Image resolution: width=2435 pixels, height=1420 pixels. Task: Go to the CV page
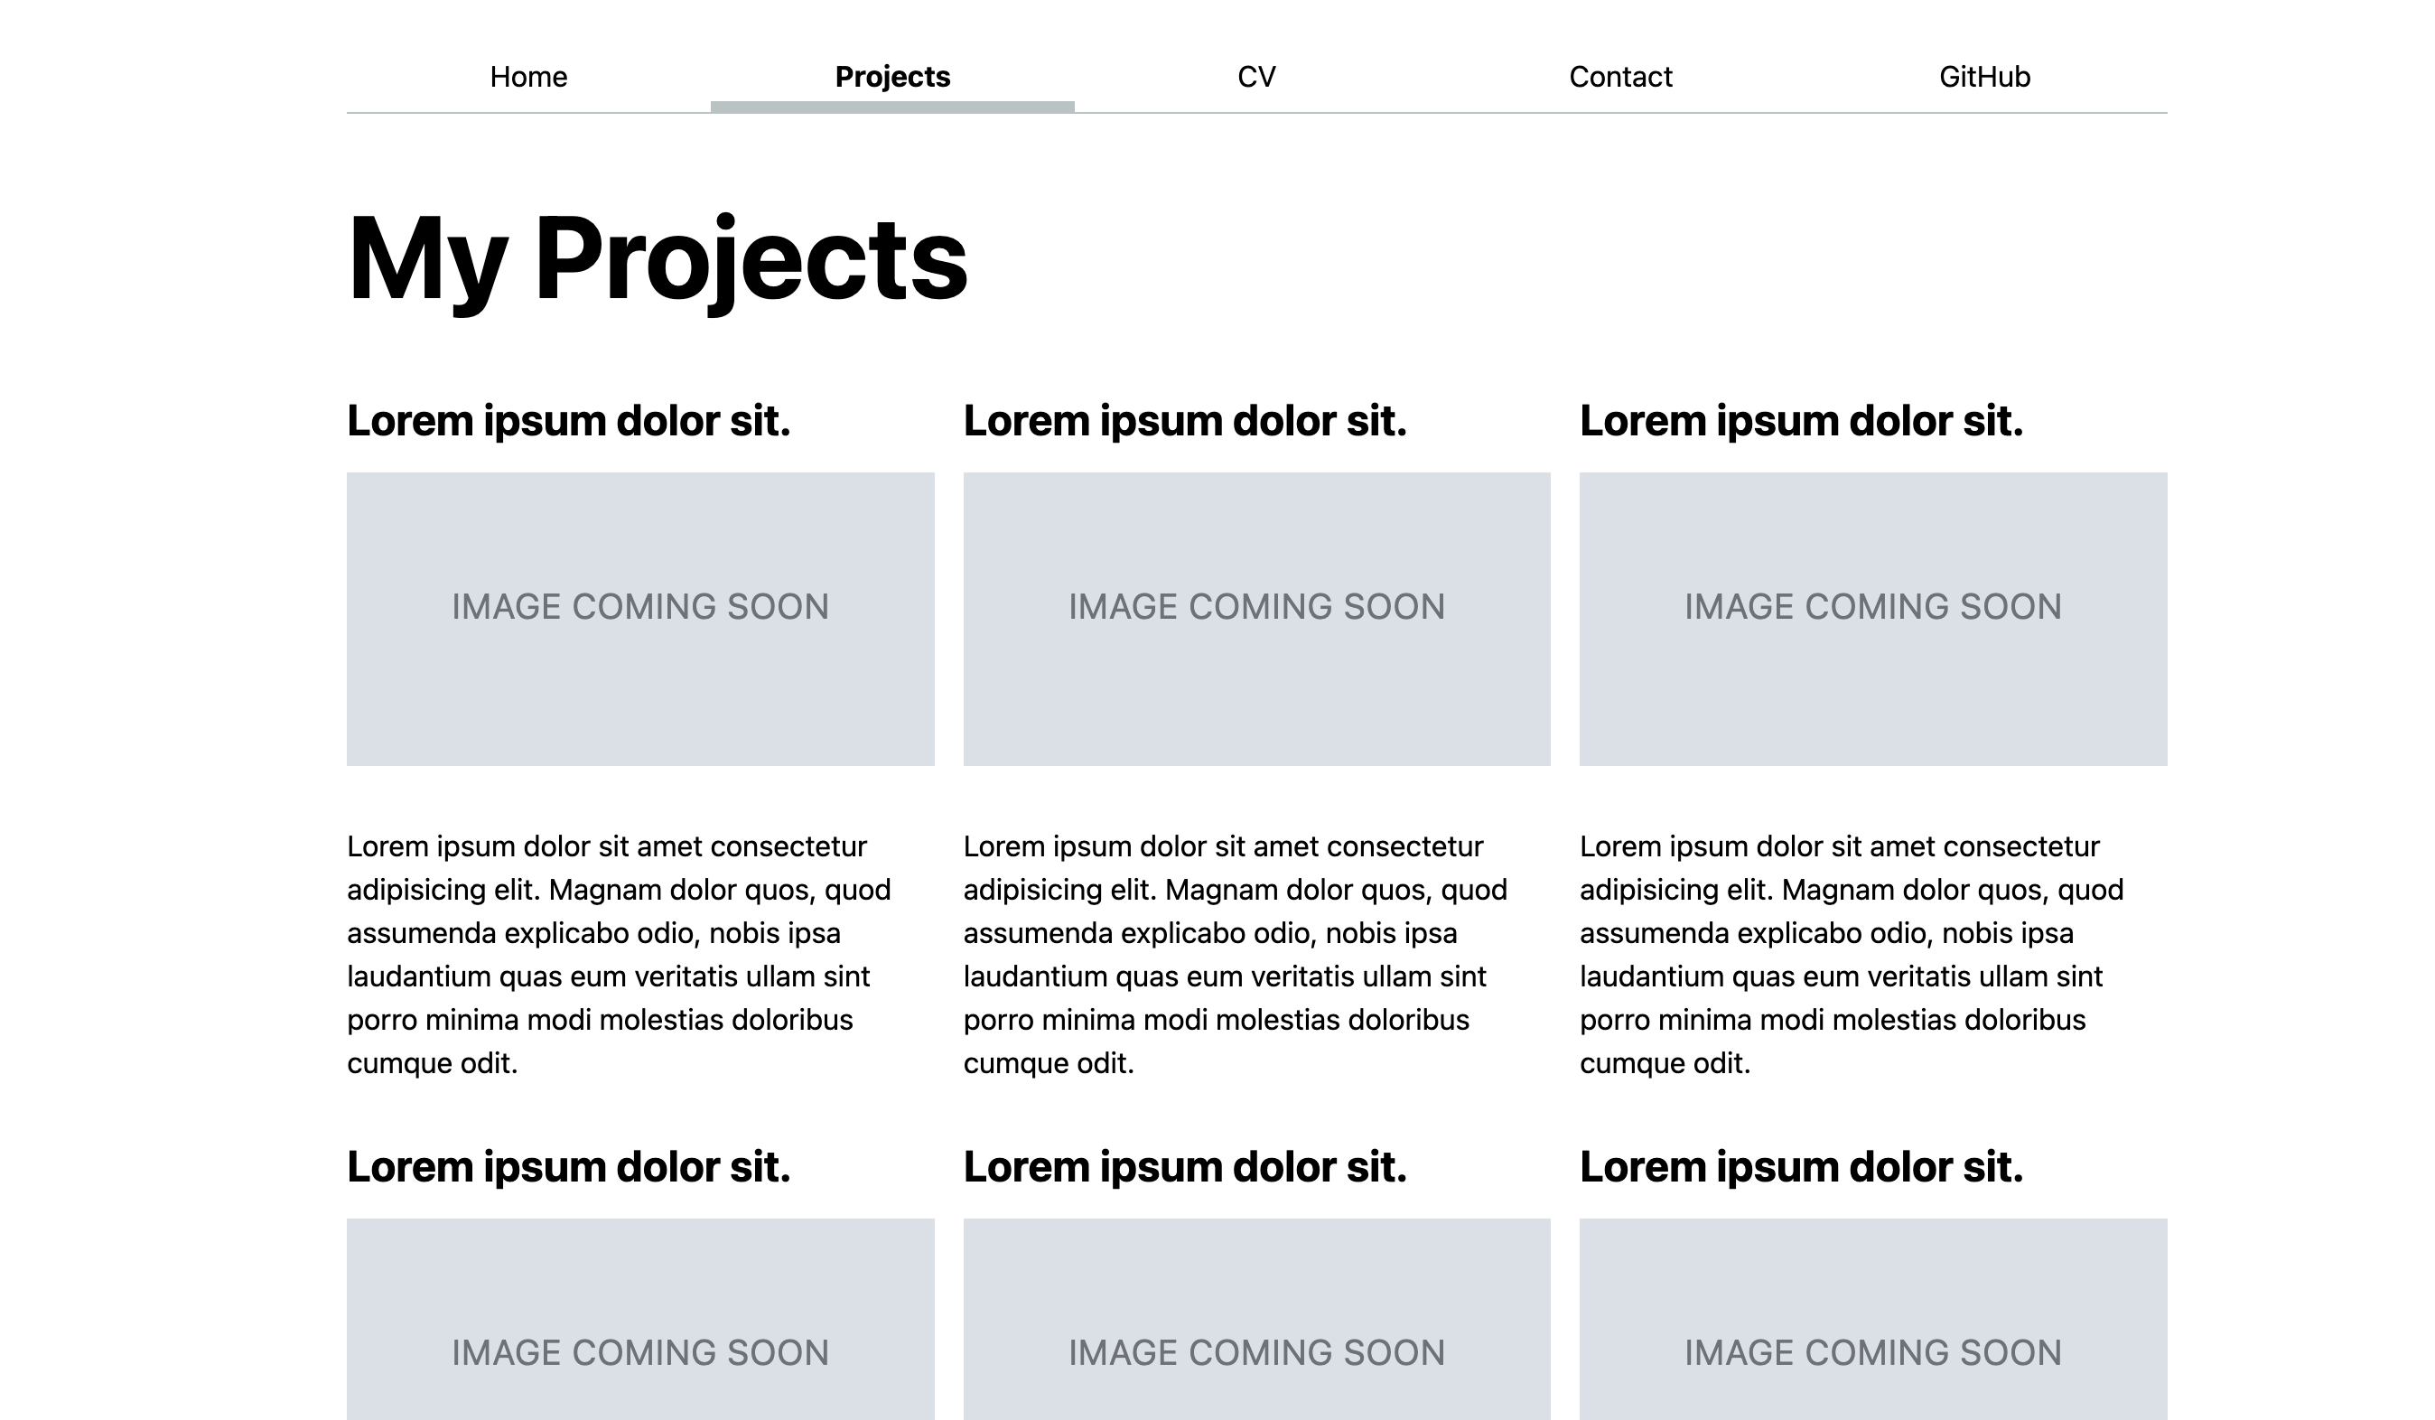coord(1256,77)
